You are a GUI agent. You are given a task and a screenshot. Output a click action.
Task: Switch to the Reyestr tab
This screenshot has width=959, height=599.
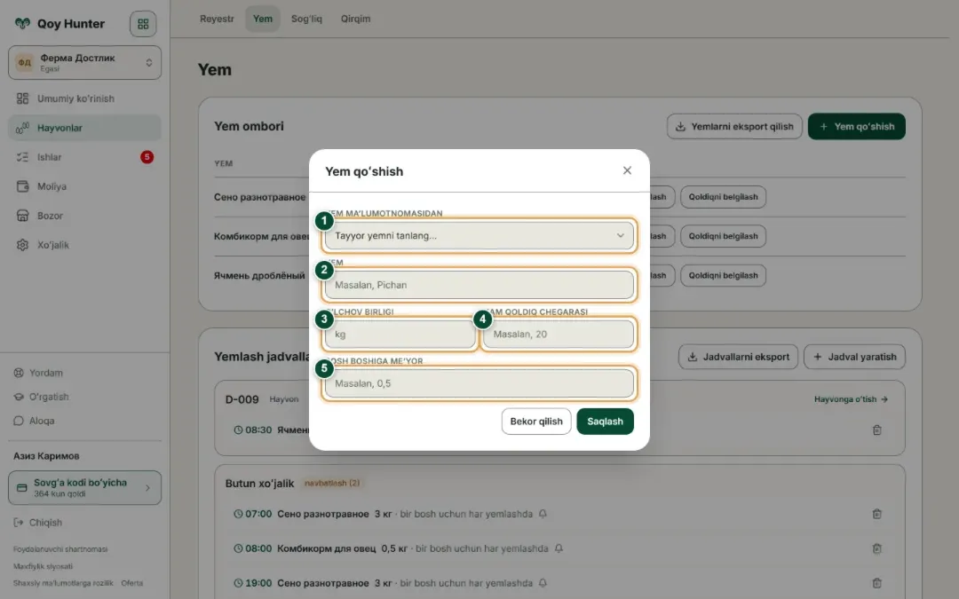(218, 19)
